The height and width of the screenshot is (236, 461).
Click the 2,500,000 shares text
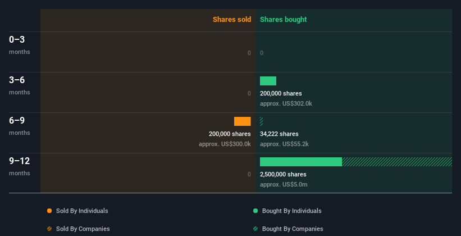(283, 175)
